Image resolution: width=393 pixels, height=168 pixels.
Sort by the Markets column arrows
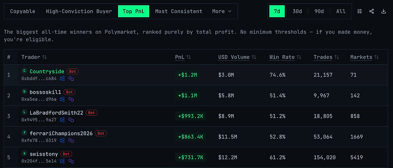pyautogui.click(x=376, y=57)
